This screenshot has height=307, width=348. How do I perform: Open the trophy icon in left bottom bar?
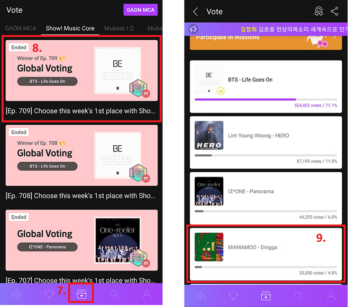coord(49,294)
